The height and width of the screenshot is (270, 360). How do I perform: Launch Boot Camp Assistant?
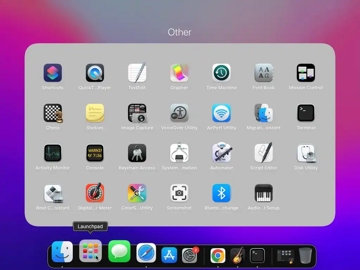[x=53, y=193]
